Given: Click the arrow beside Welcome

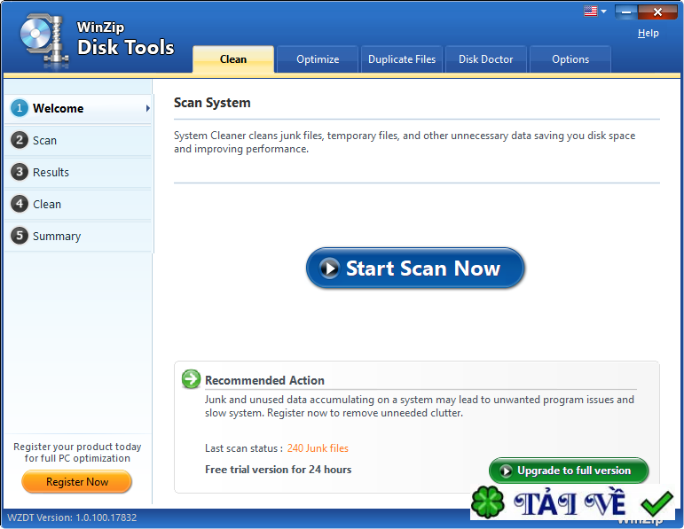Looking at the screenshot, I should pyautogui.click(x=148, y=108).
